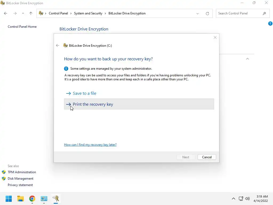The image size is (273, 205).
Task: Expand chevron after System and Security breadcrumb
Action: (x=105, y=13)
